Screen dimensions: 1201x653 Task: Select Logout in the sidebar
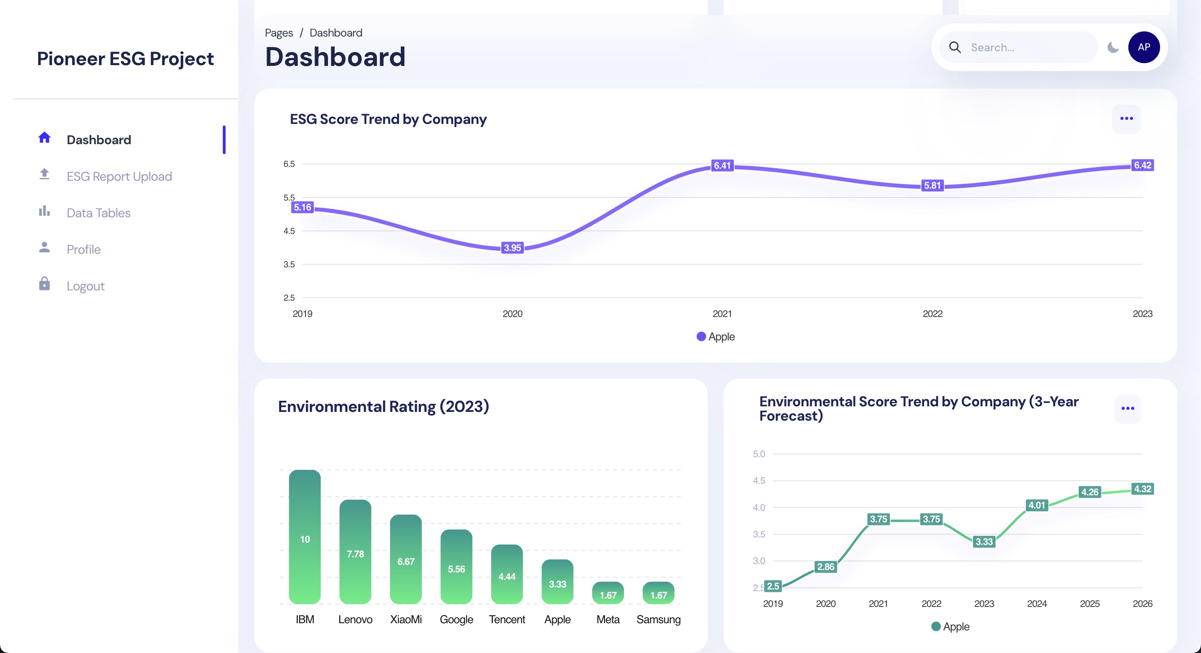85,286
